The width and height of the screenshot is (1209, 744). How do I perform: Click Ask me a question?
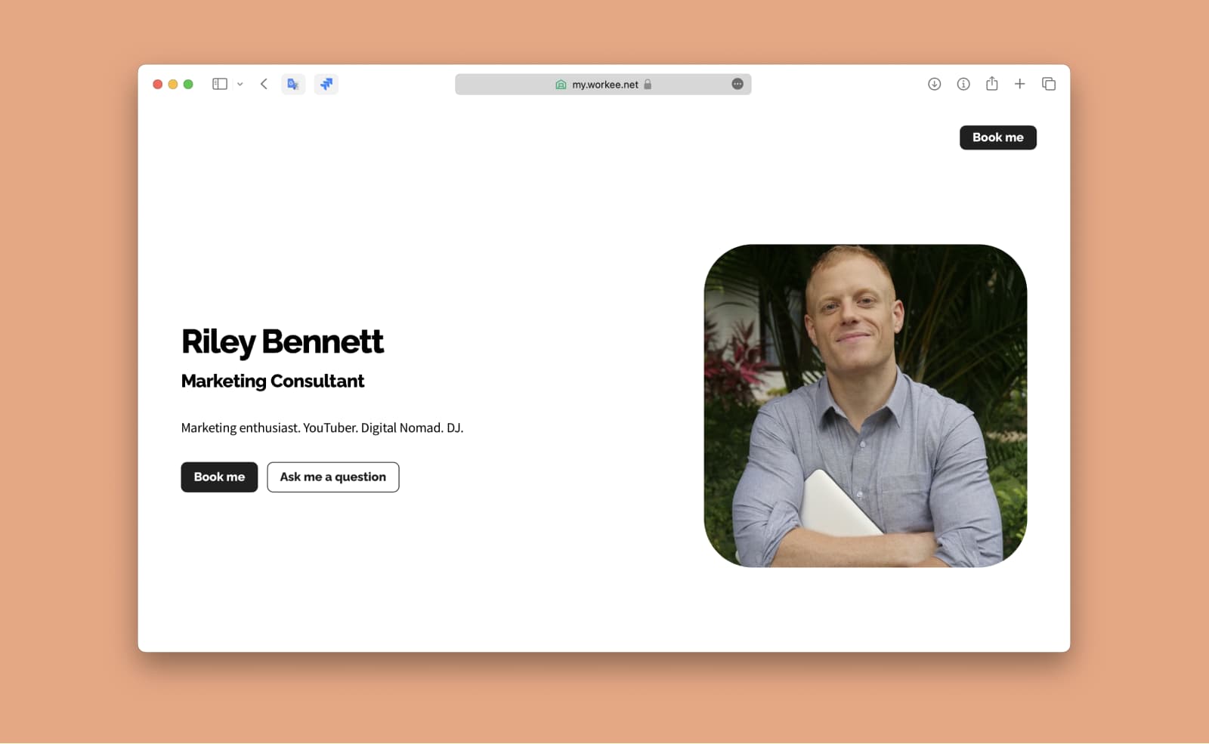pyautogui.click(x=333, y=477)
